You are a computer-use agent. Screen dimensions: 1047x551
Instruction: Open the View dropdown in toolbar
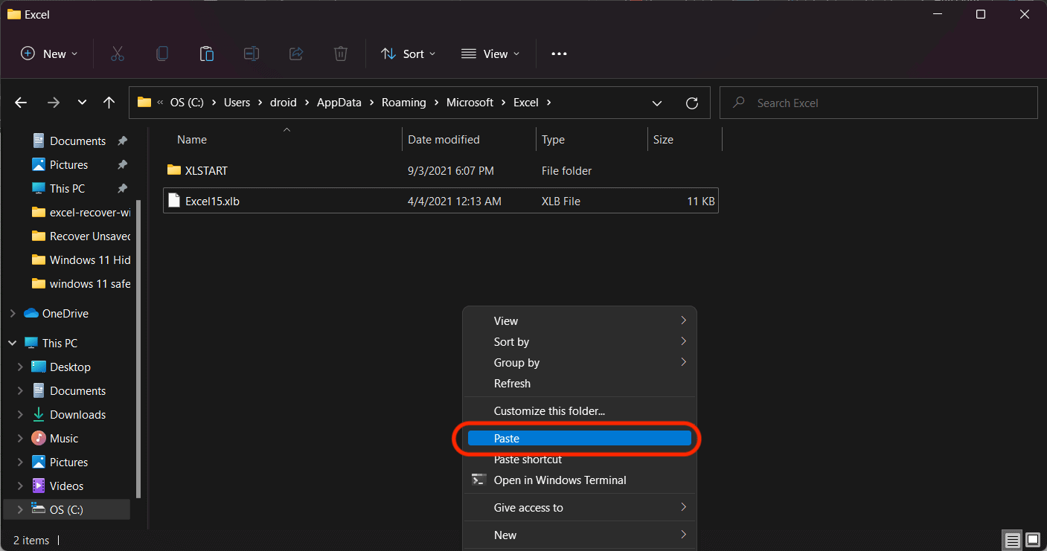490,54
